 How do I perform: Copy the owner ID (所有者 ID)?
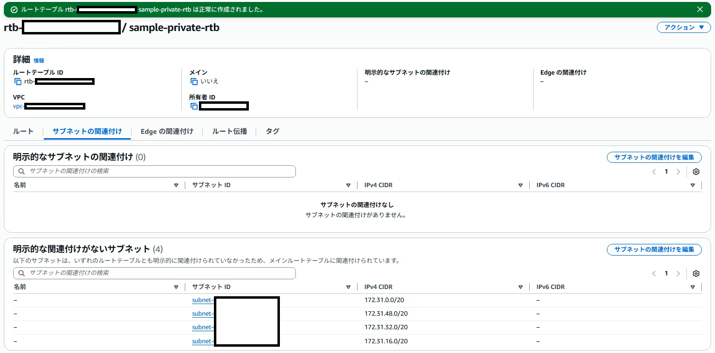click(x=194, y=106)
